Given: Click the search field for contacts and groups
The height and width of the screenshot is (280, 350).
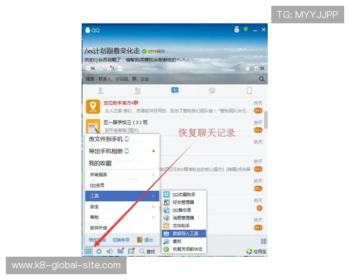Looking at the screenshot, I should click(171, 79).
